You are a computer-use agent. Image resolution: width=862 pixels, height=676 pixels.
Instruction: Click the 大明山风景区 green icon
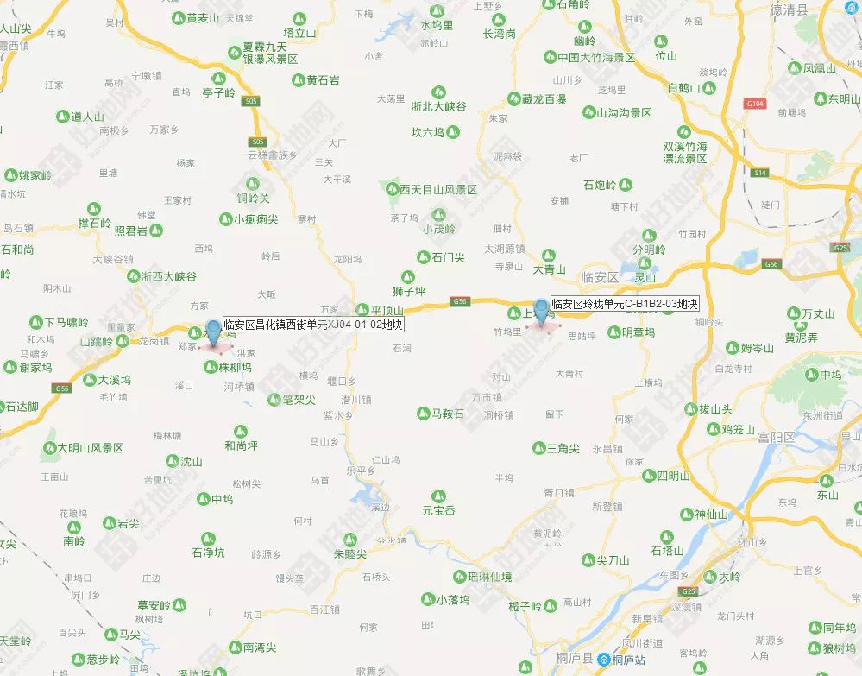[50, 448]
